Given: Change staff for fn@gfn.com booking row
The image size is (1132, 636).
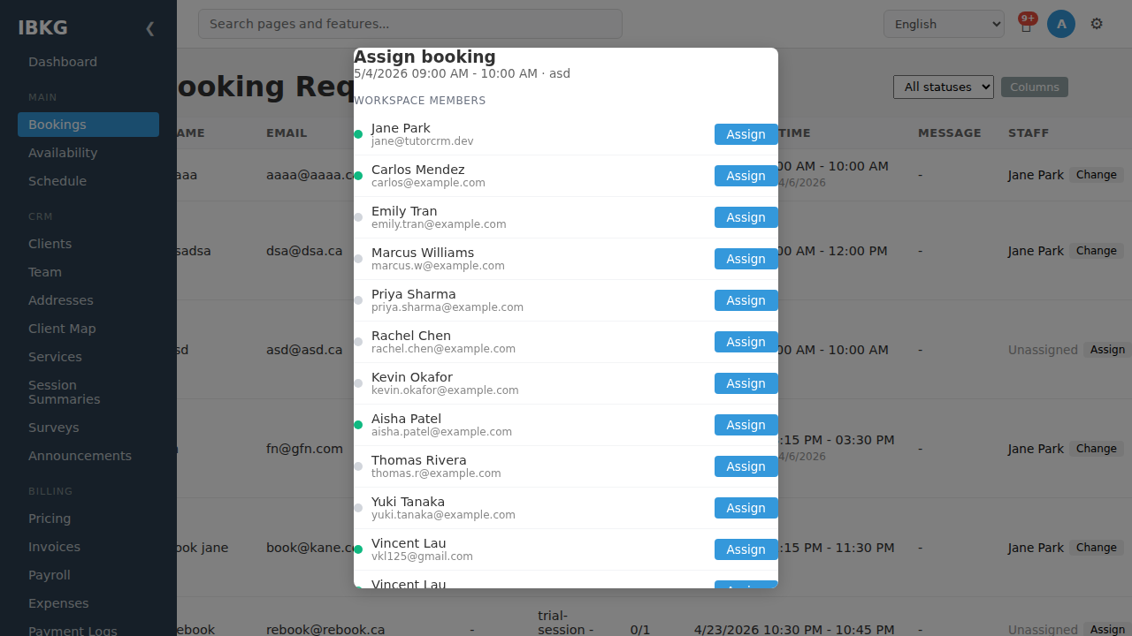Looking at the screenshot, I should 1097,449.
